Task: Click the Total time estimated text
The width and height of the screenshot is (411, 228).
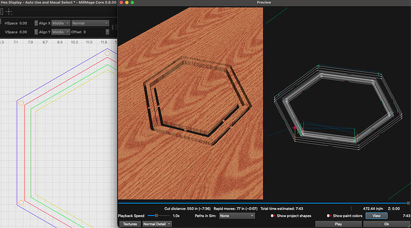Action: (282, 208)
